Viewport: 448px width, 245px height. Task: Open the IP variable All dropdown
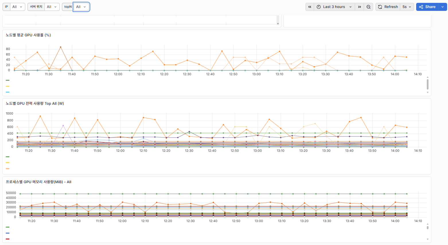(17, 7)
